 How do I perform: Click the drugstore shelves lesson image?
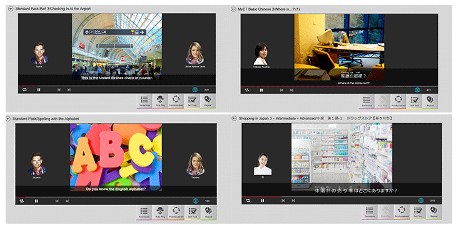click(x=342, y=157)
